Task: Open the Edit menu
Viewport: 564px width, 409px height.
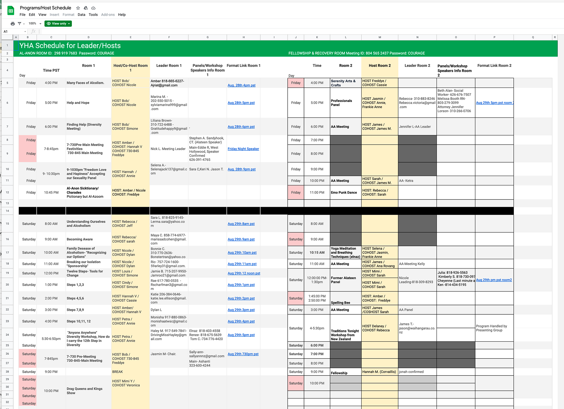Action: click(32, 15)
